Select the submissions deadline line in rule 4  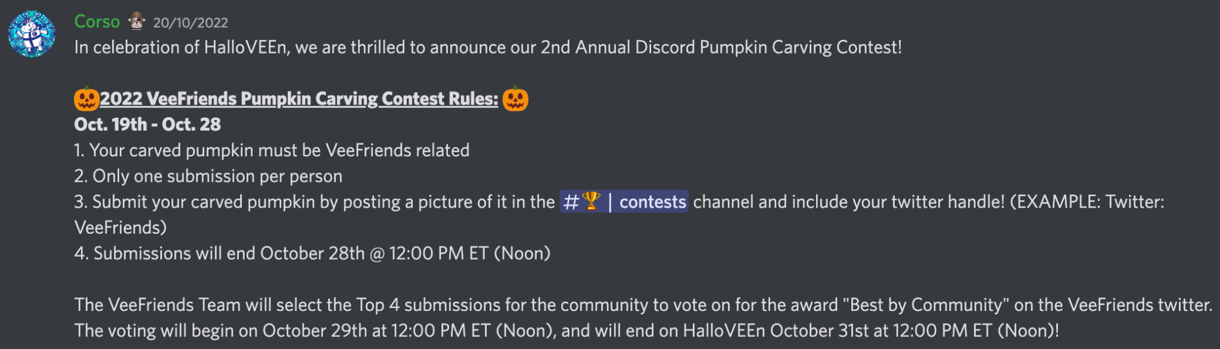(313, 253)
